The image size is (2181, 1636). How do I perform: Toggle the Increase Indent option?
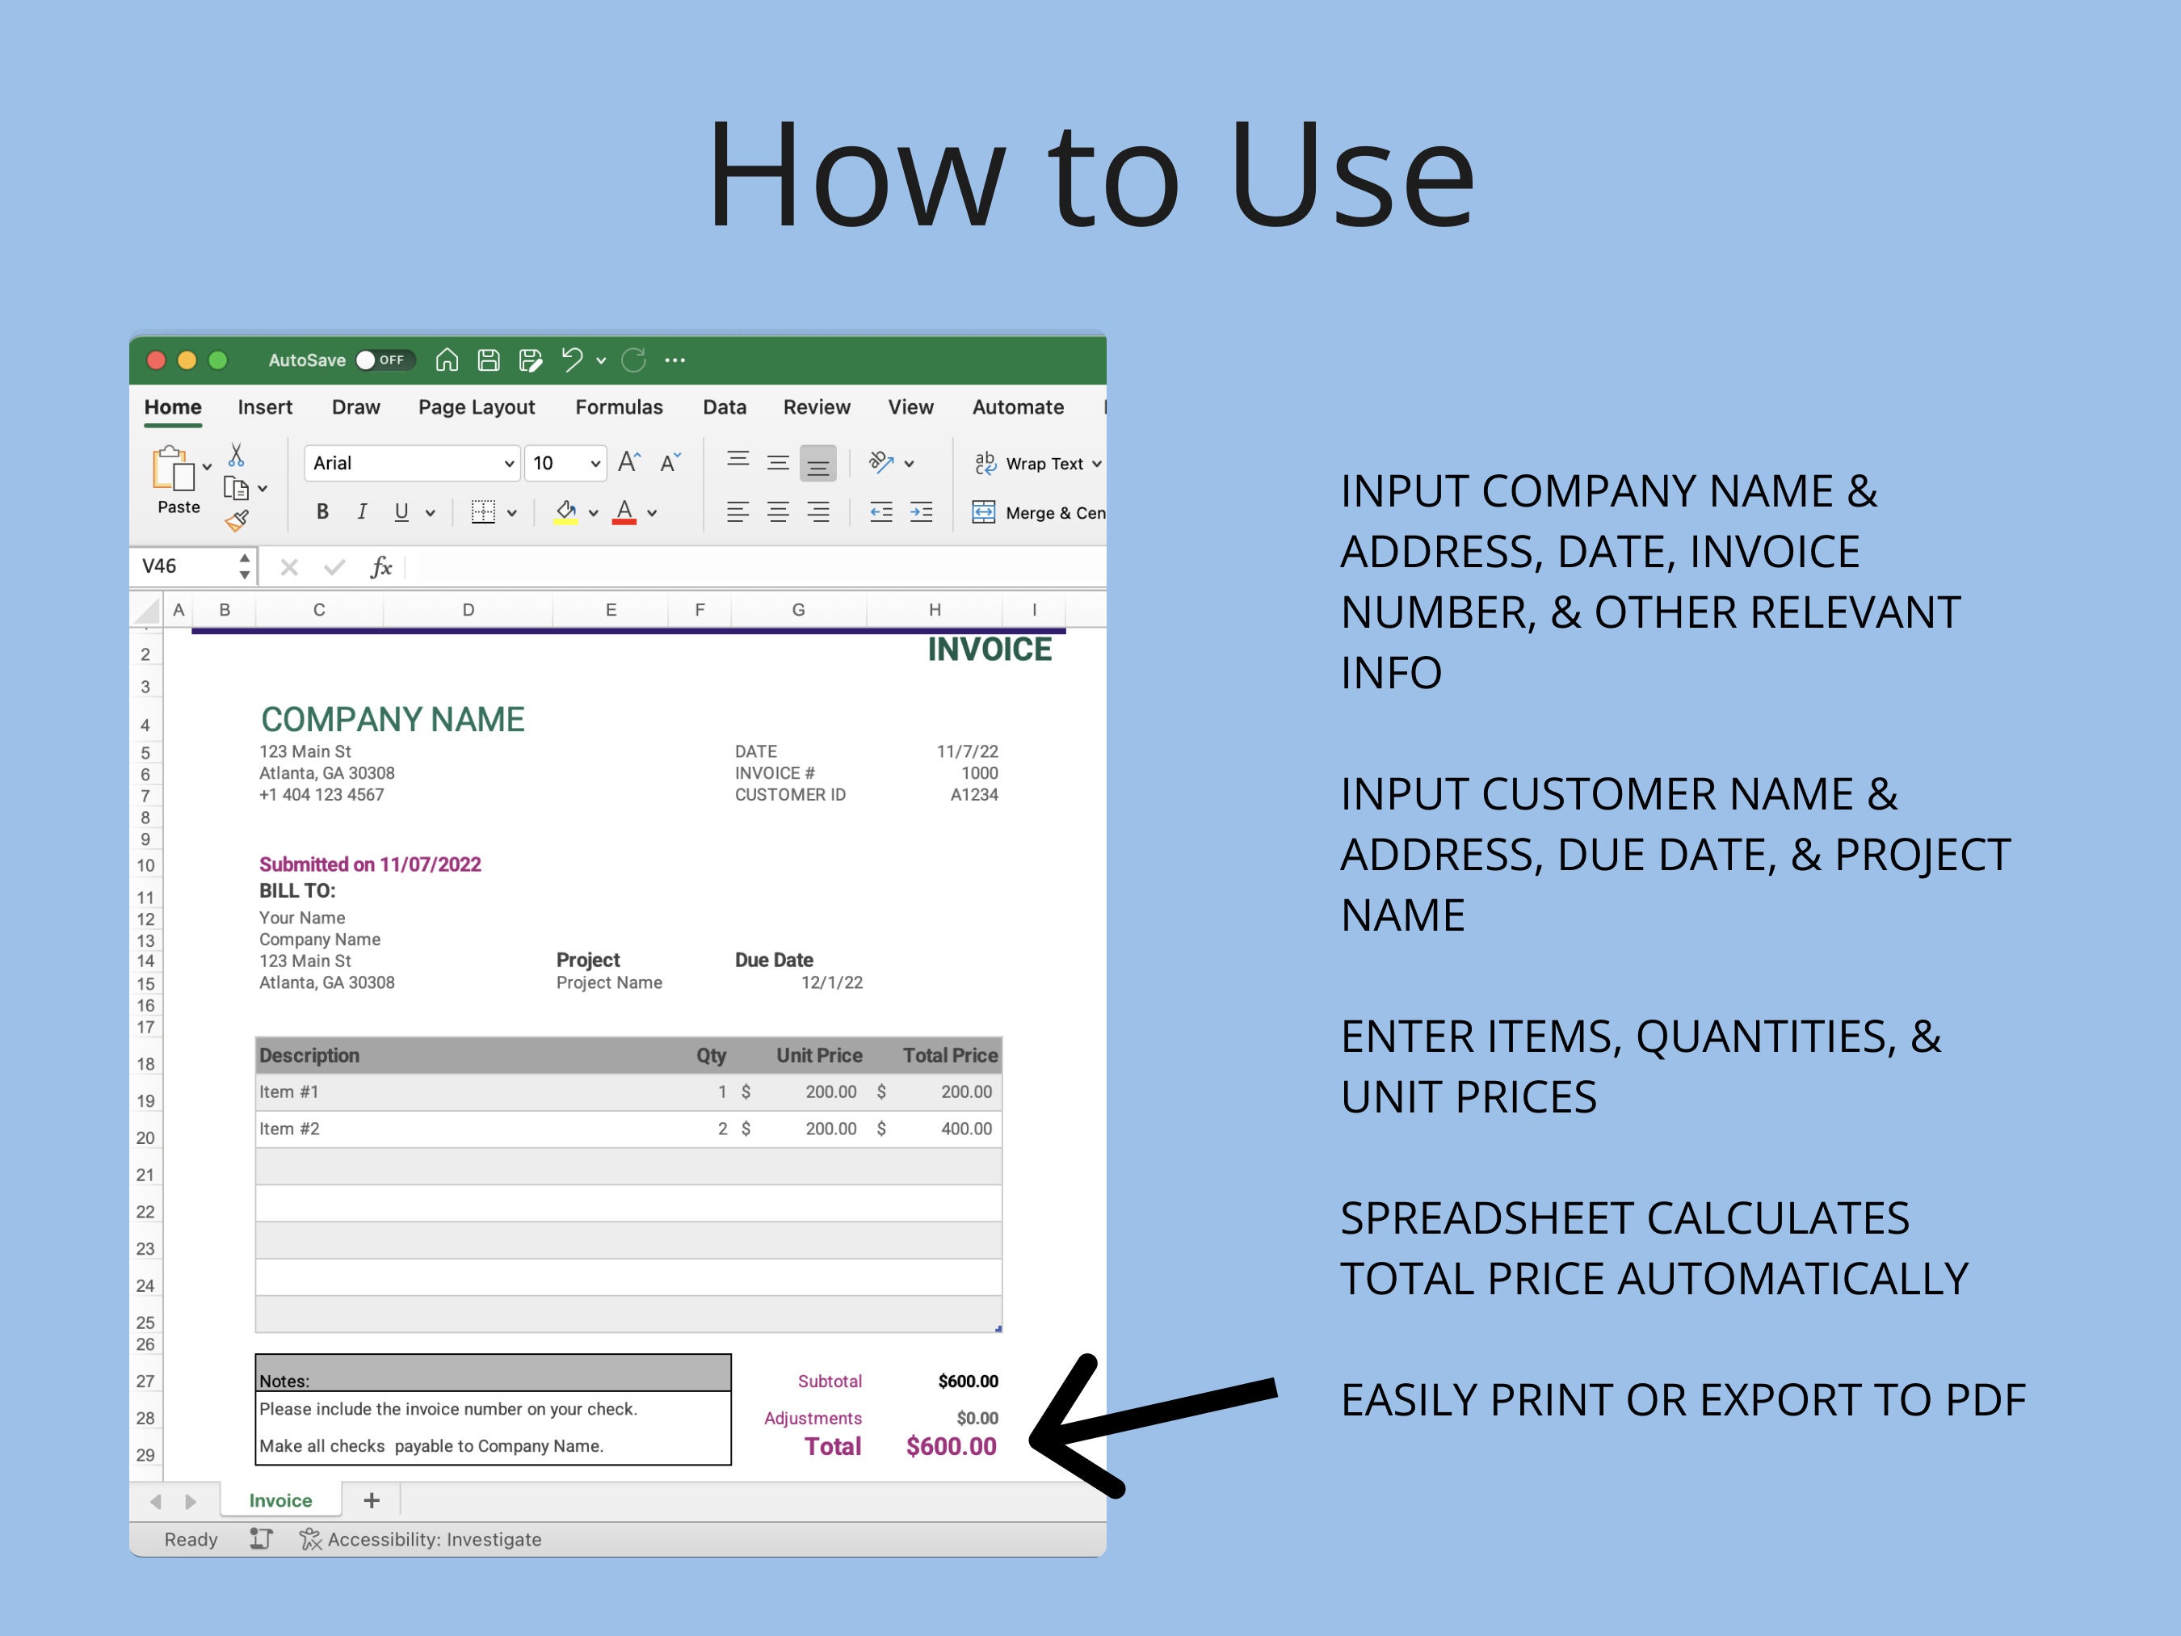tap(921, 511)
